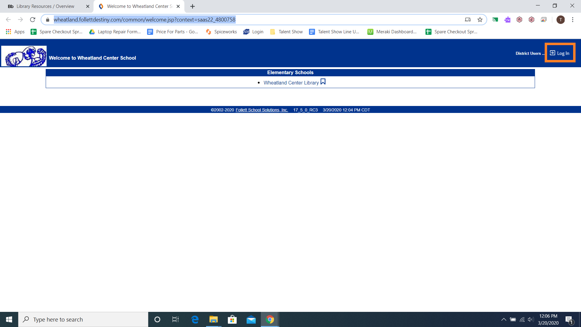Click the bookmark icon beside Wheatland Center Library
The height and width of the screenshot is (327, 581).
pyautogui.click(x=323, y=82)
